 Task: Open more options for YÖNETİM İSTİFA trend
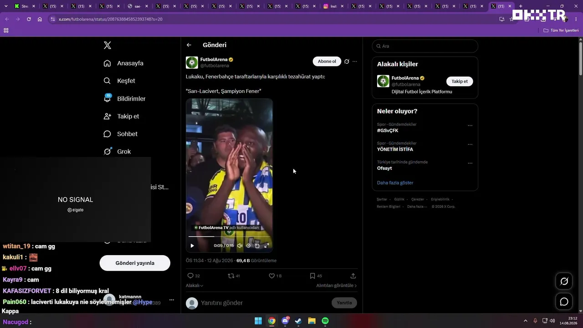470,144
